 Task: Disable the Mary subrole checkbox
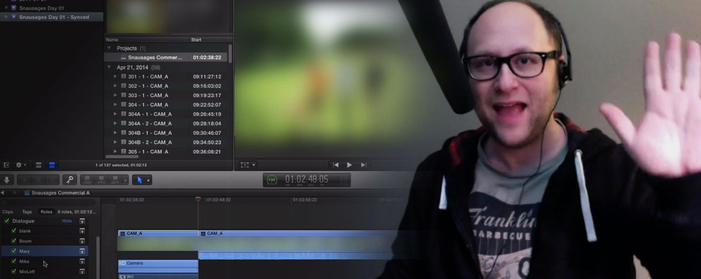[x=14, y=251]
